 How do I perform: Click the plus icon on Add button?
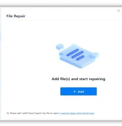coord(75,92)
